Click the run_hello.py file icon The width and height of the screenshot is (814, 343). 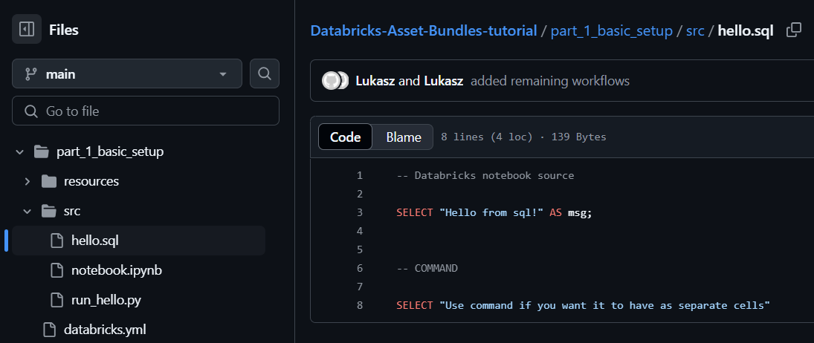56,299
